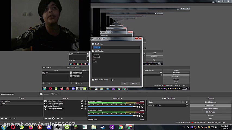Adjust Audio Input Capture 2 volume slider
The image size is (232, 130).
[x=112, y=106]
